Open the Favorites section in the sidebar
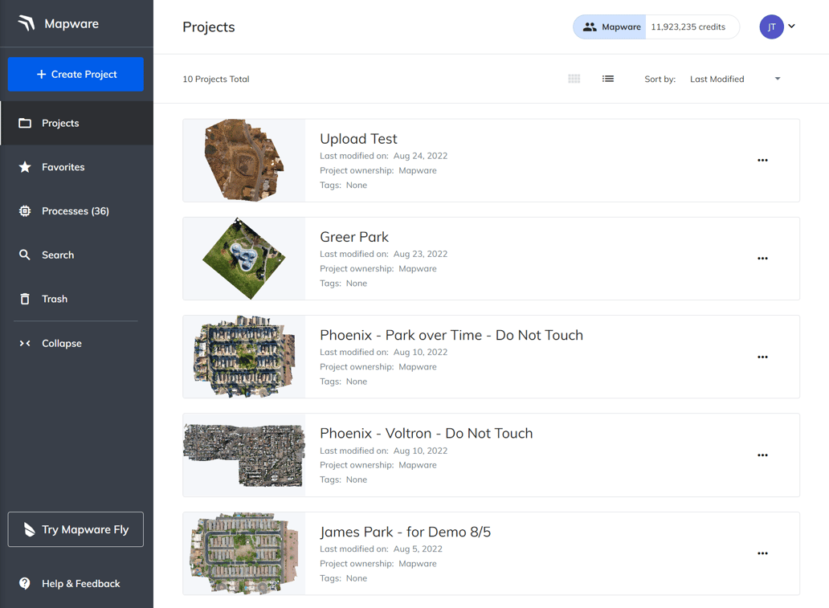 [64, 167]
